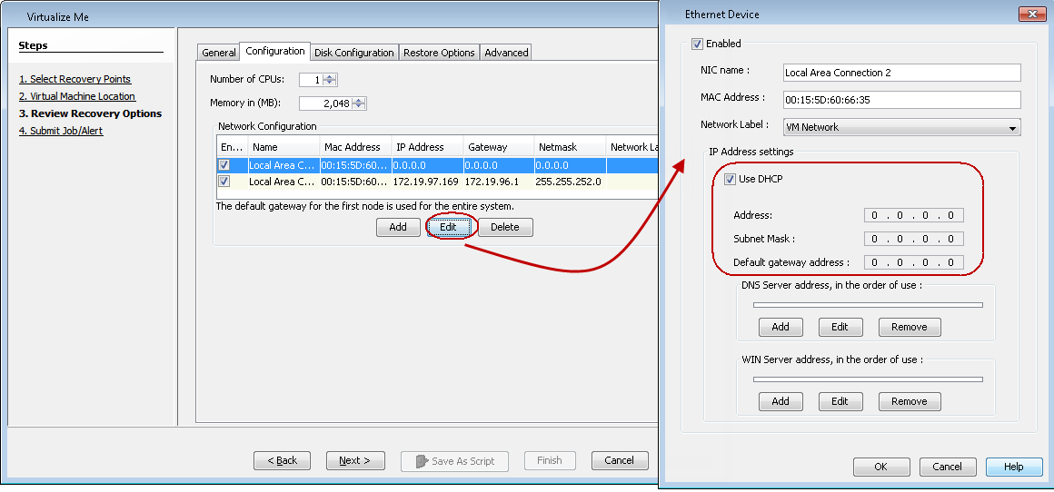Screen dimensions: 1054x492
Task: Click OK in Ethernet Device dialog
Action: tap(881, 467)
